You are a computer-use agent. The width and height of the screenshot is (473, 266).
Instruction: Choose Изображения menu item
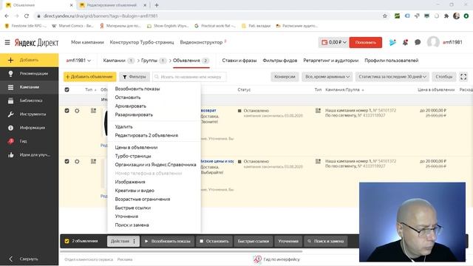coord(130,182)
